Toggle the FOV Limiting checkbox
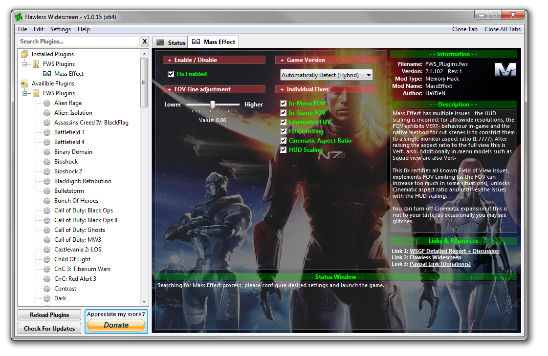 [284, 131]
